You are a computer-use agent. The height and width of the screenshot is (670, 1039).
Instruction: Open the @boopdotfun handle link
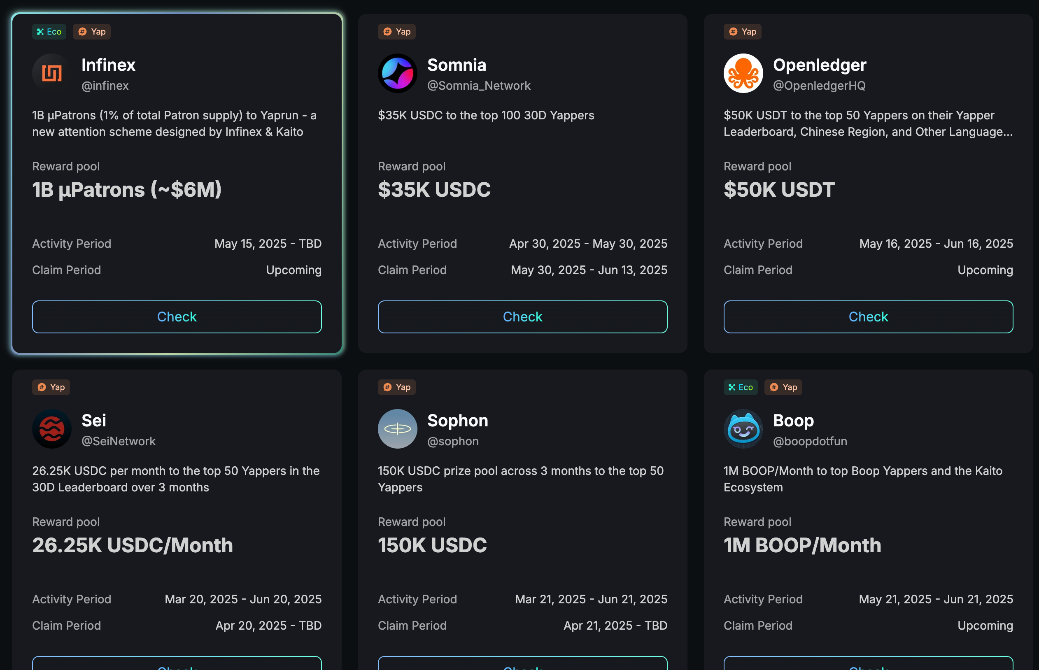[x=810, y=441]
